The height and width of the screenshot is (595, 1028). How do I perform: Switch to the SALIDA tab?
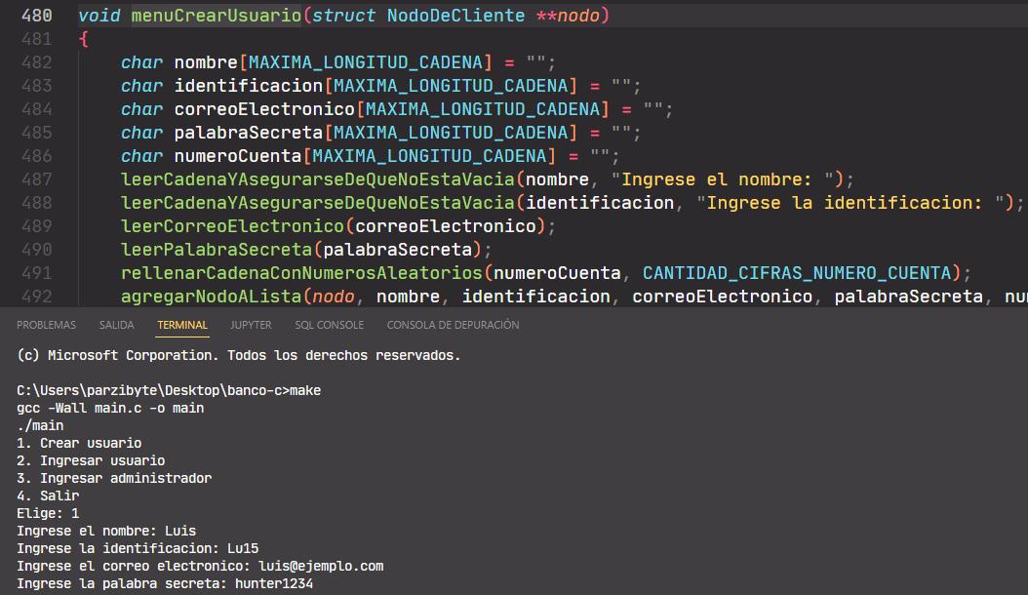tap(116, 325)
